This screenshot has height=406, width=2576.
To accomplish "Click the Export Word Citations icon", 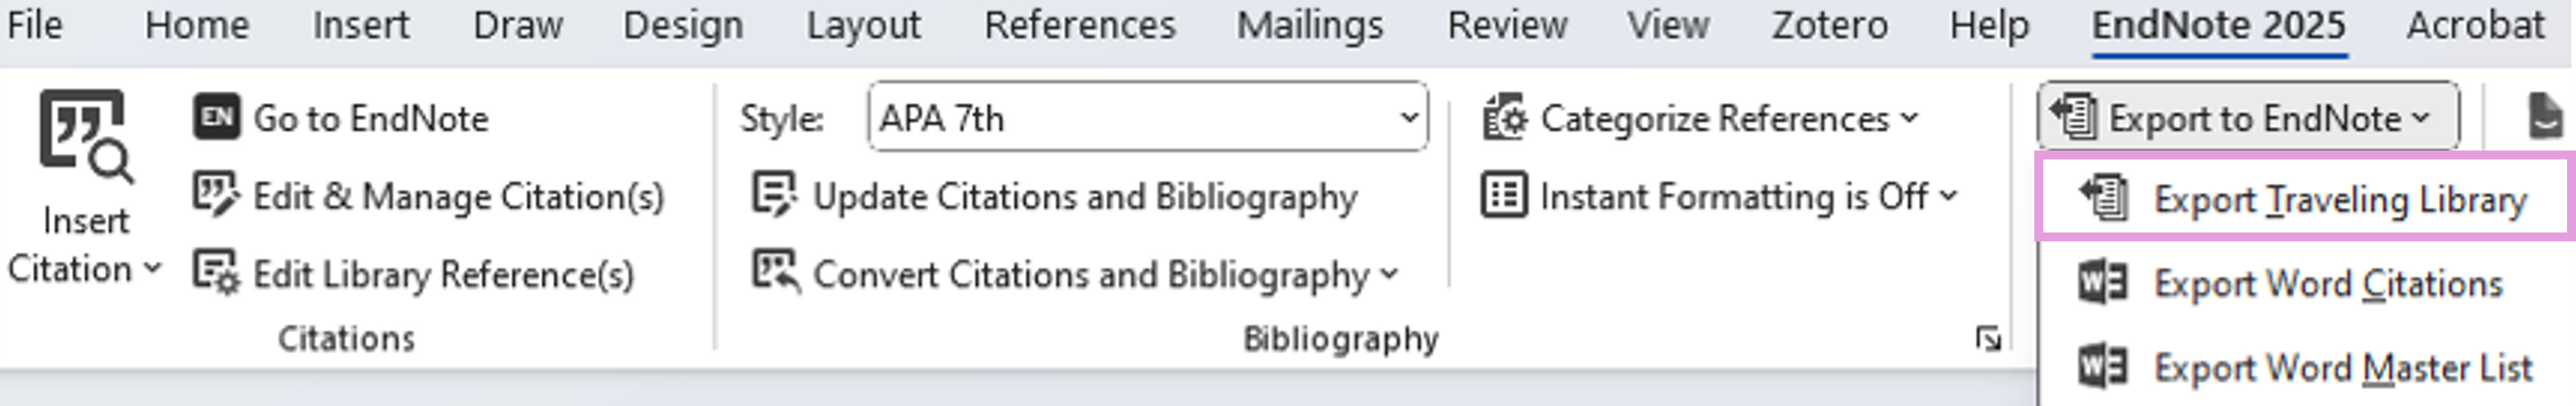I will [2102, 284].
